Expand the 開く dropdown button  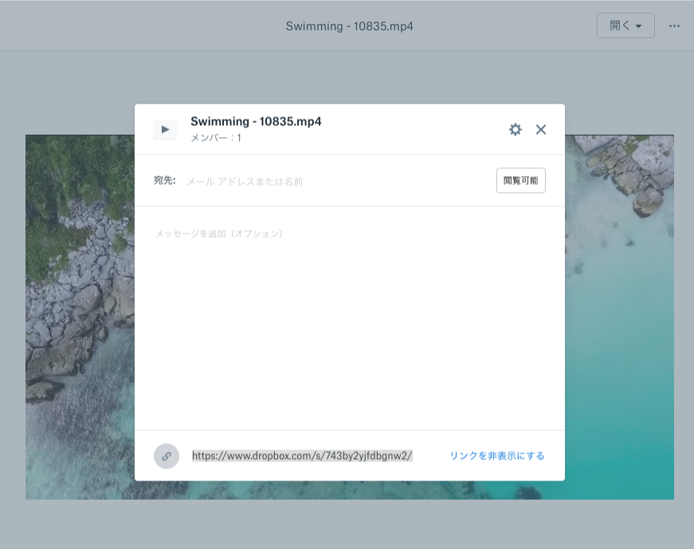tap(625, 25)
